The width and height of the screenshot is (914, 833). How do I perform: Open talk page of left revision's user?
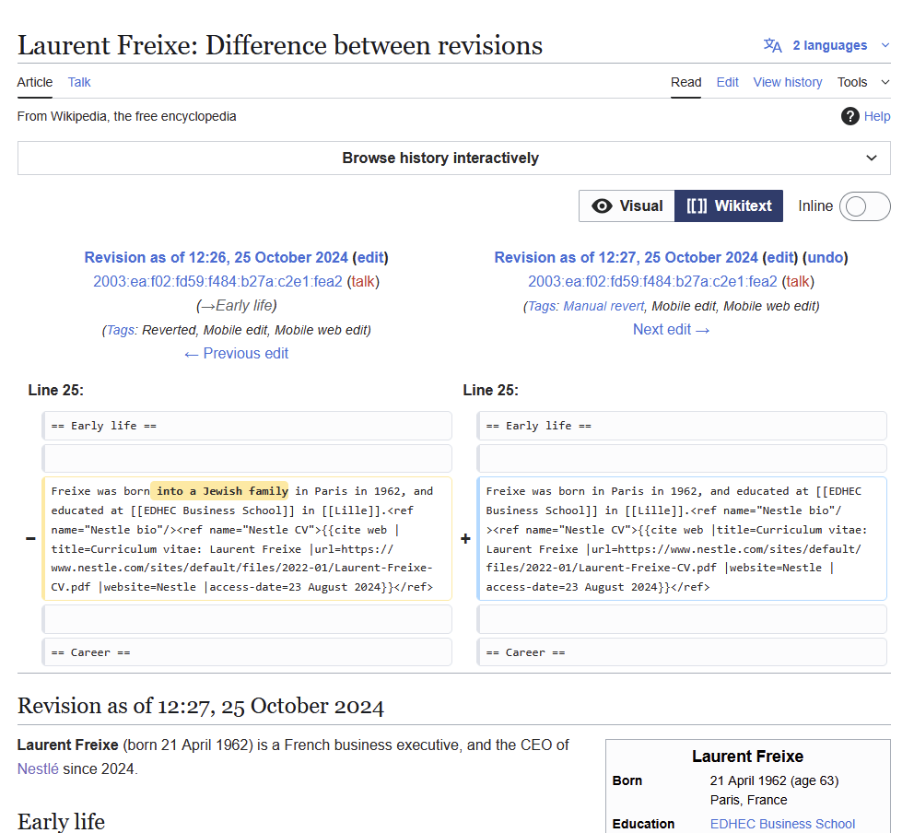[363, 282]
